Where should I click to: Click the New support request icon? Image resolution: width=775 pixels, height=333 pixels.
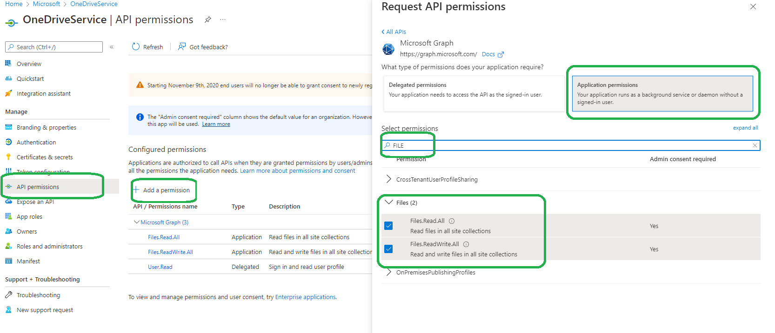coord(8,310)
